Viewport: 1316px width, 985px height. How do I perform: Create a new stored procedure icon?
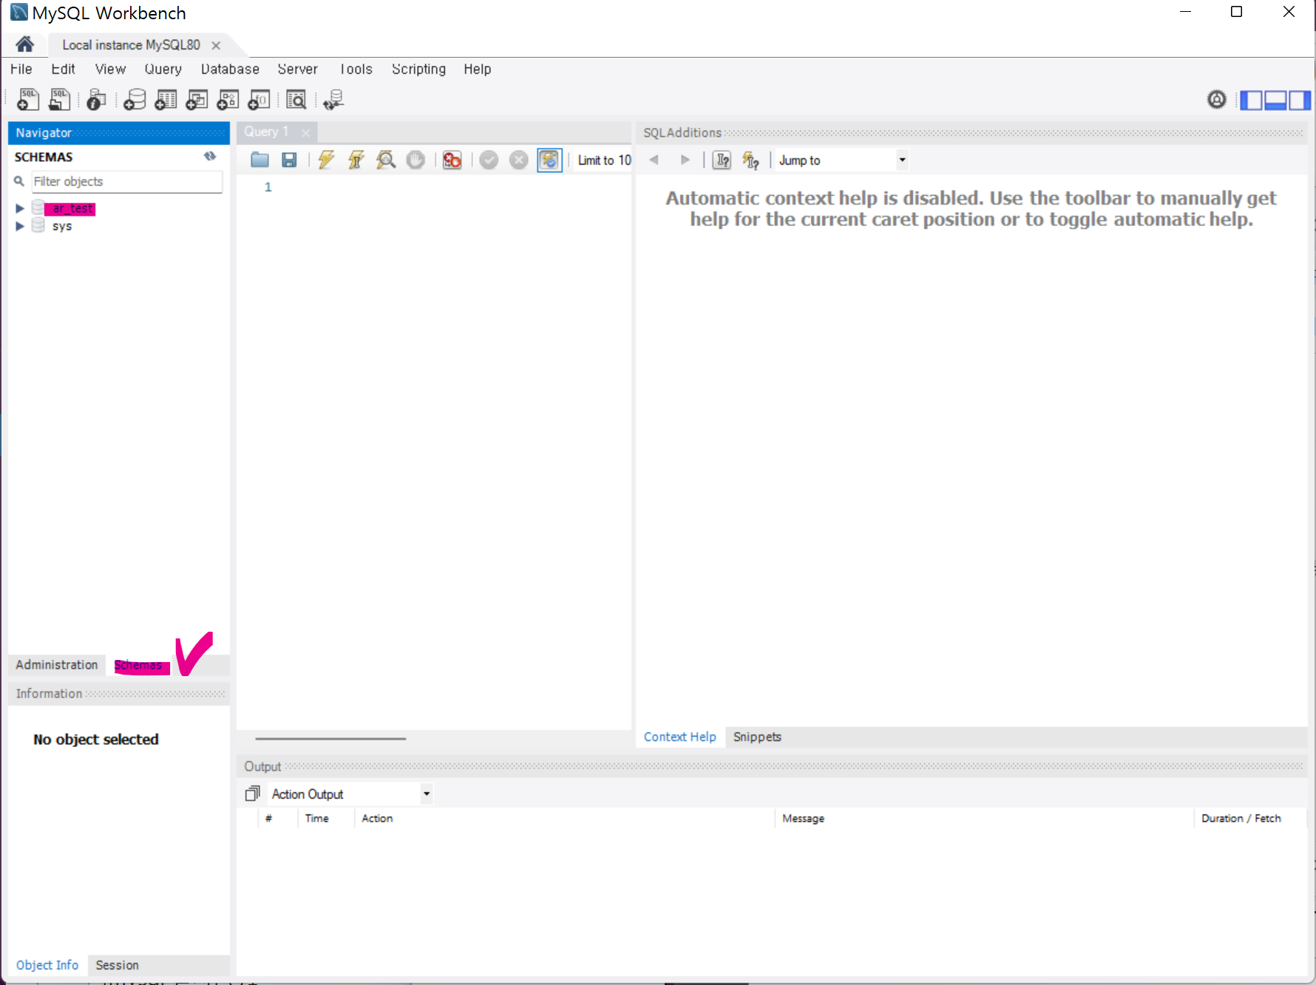pos(228,99)
